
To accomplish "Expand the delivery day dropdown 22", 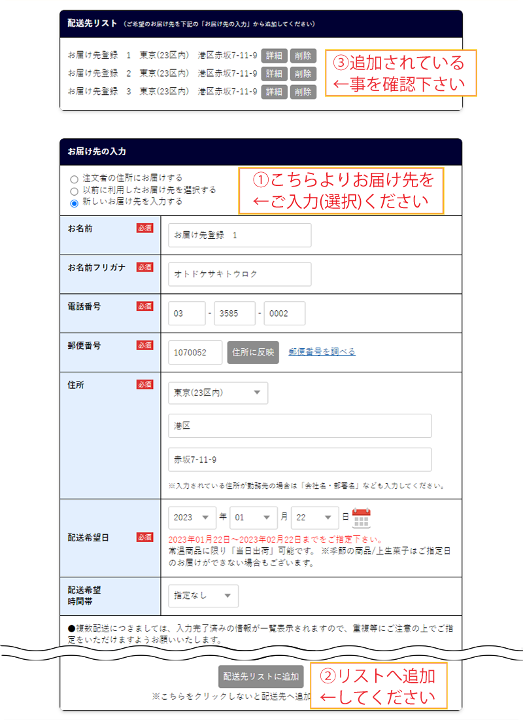I will coord(314,517).
